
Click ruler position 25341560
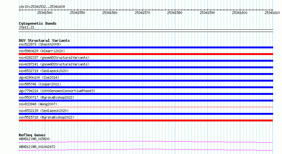coord(110,13)
